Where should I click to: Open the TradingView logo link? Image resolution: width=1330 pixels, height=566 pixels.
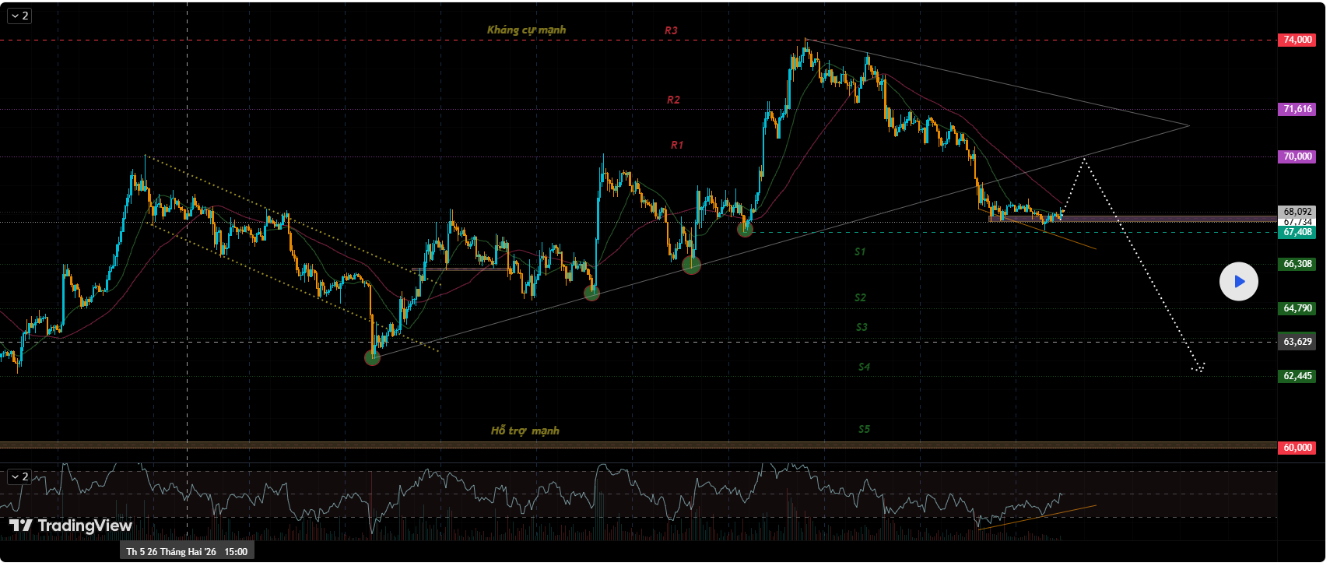71,526
